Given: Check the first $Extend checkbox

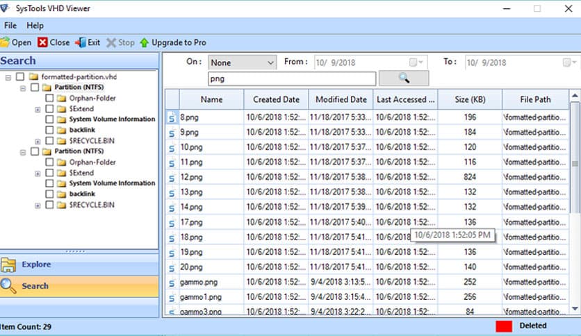Looking at the screenshot, I should click(x=49, y=109).
